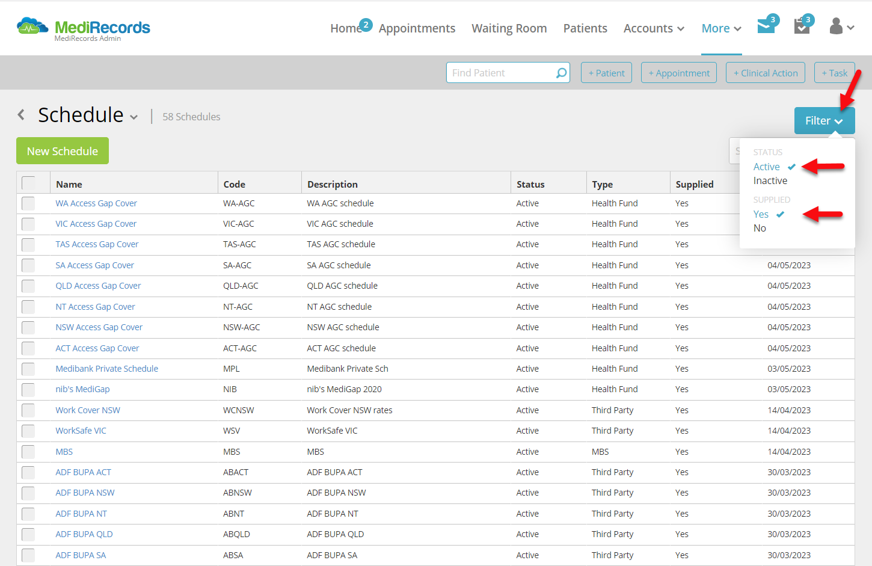Click + Appointment button
The height and width of the screenshot is (566, 872).
pyautogui.click(x=679, y=73)
